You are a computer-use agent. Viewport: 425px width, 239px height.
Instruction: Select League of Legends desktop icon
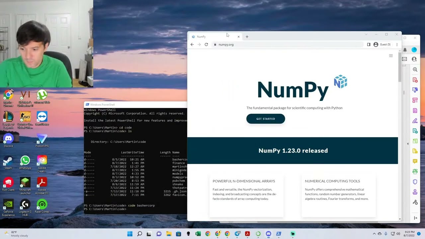[x=8, y=120]
